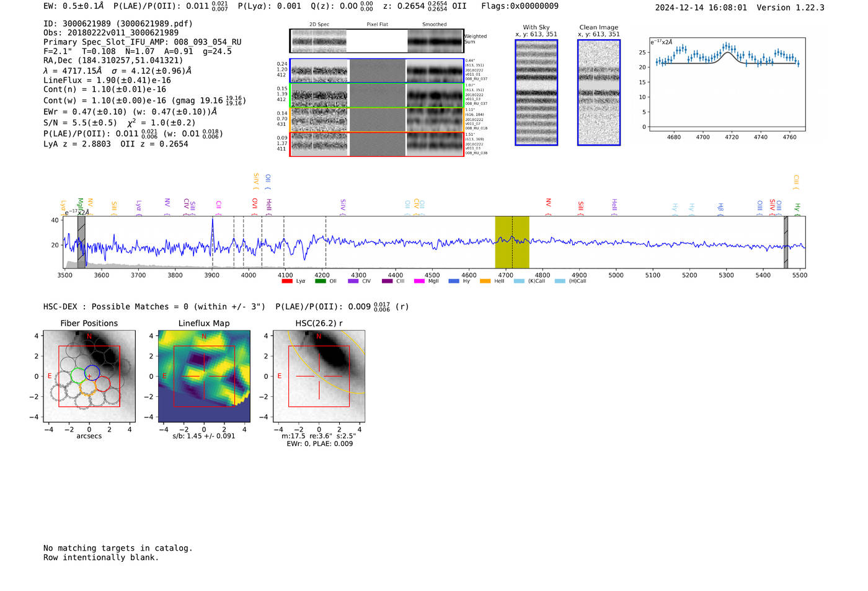Click the yellow highlighted region at 4717Å

pos(512,242)
